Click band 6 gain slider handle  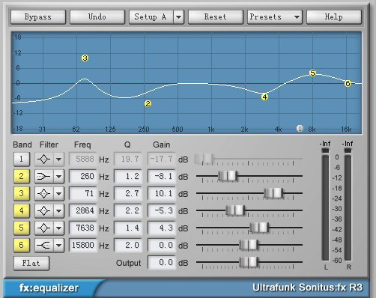click(249, 245)
